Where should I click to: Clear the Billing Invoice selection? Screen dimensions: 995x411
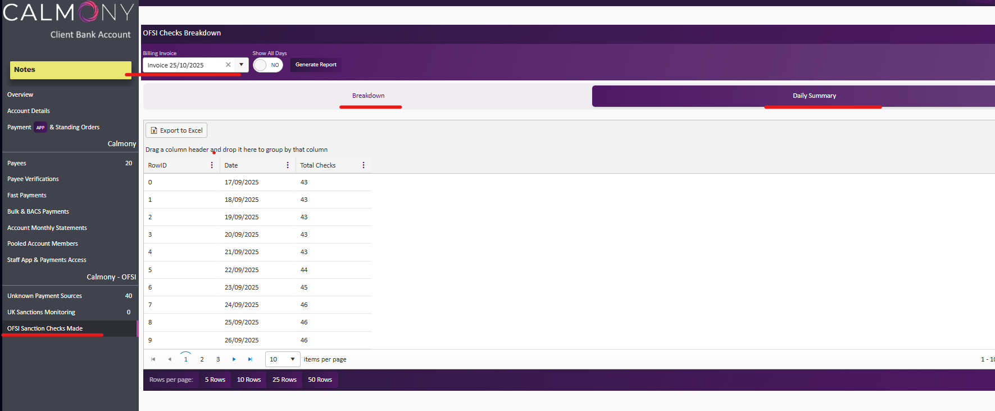pos(228,65)
